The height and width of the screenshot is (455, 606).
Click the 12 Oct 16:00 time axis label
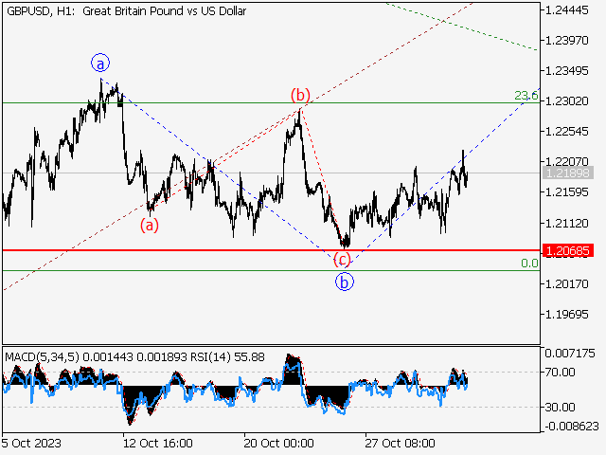(x=158, y=443)
